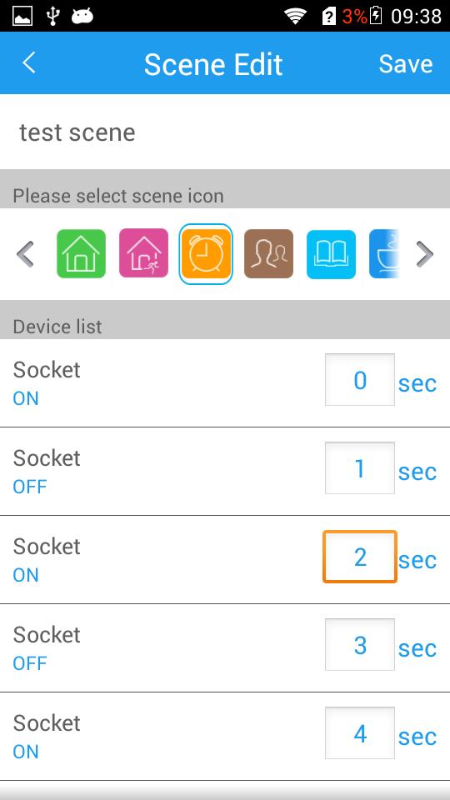Pick the orange alarm clock scene icon

(206, 253)
